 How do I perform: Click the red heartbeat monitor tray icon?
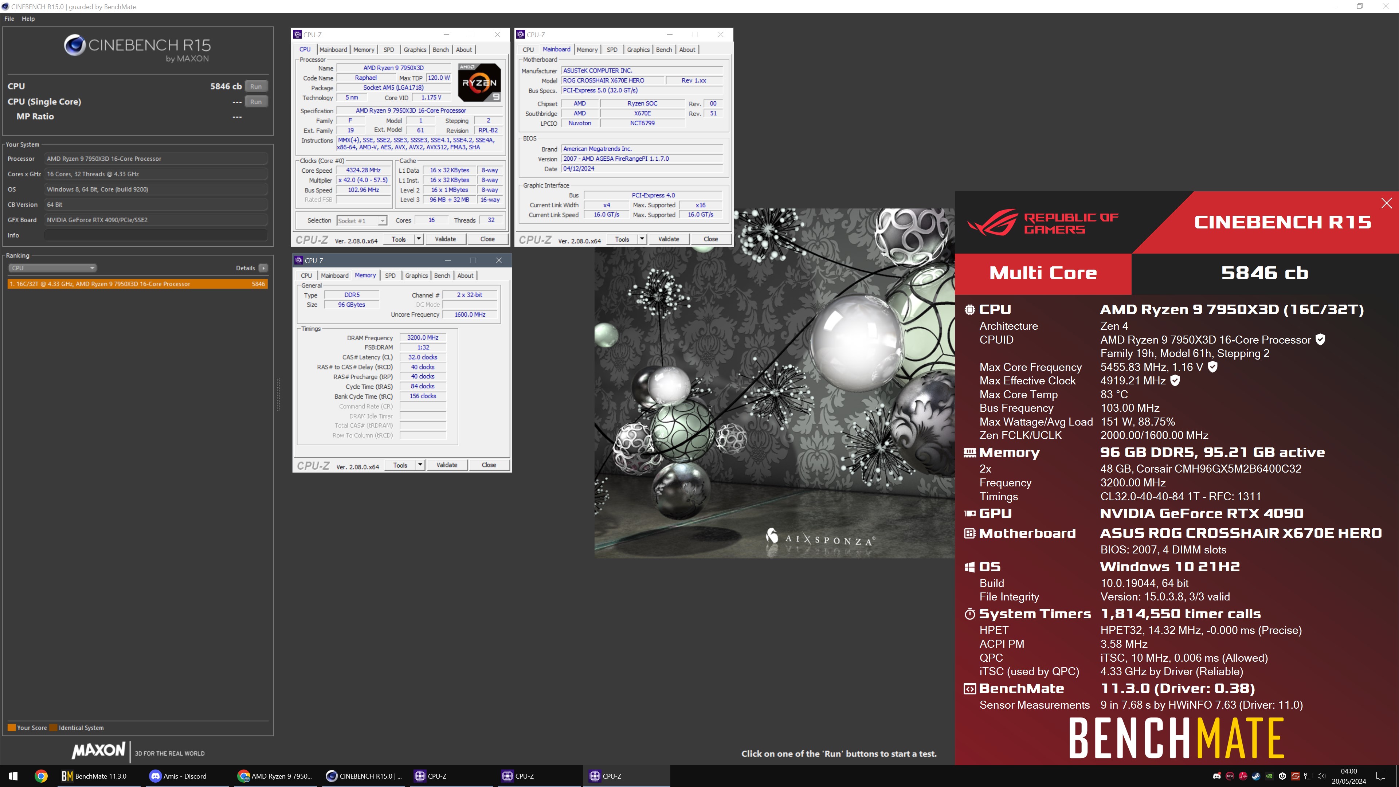[x=1243, y=776]
